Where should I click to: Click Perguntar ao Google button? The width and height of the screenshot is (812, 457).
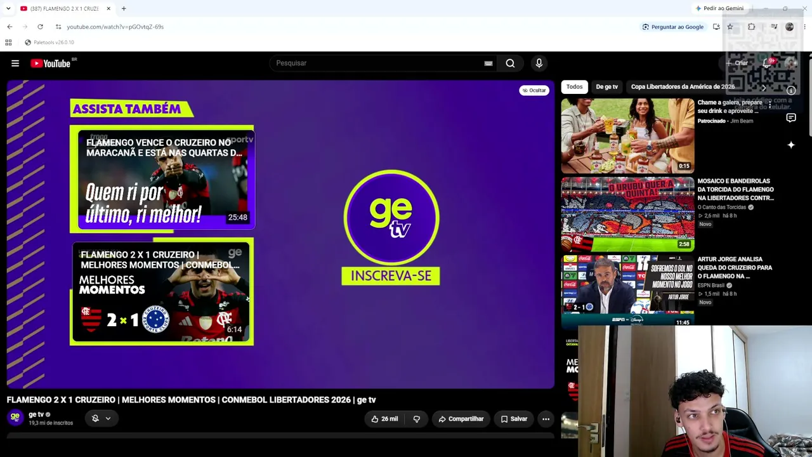(673, 27)
